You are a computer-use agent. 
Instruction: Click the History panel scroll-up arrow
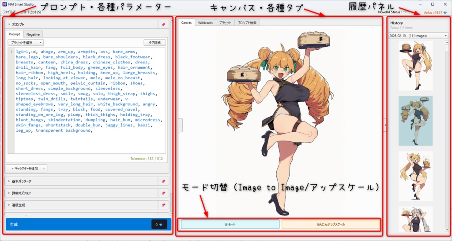click(447, 43)
